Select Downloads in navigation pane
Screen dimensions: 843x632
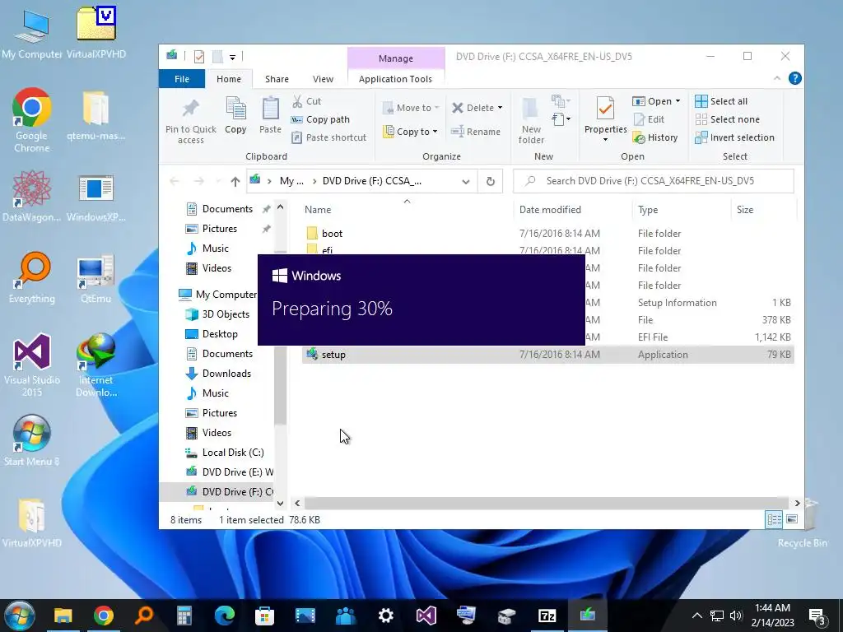pos(226,374)
